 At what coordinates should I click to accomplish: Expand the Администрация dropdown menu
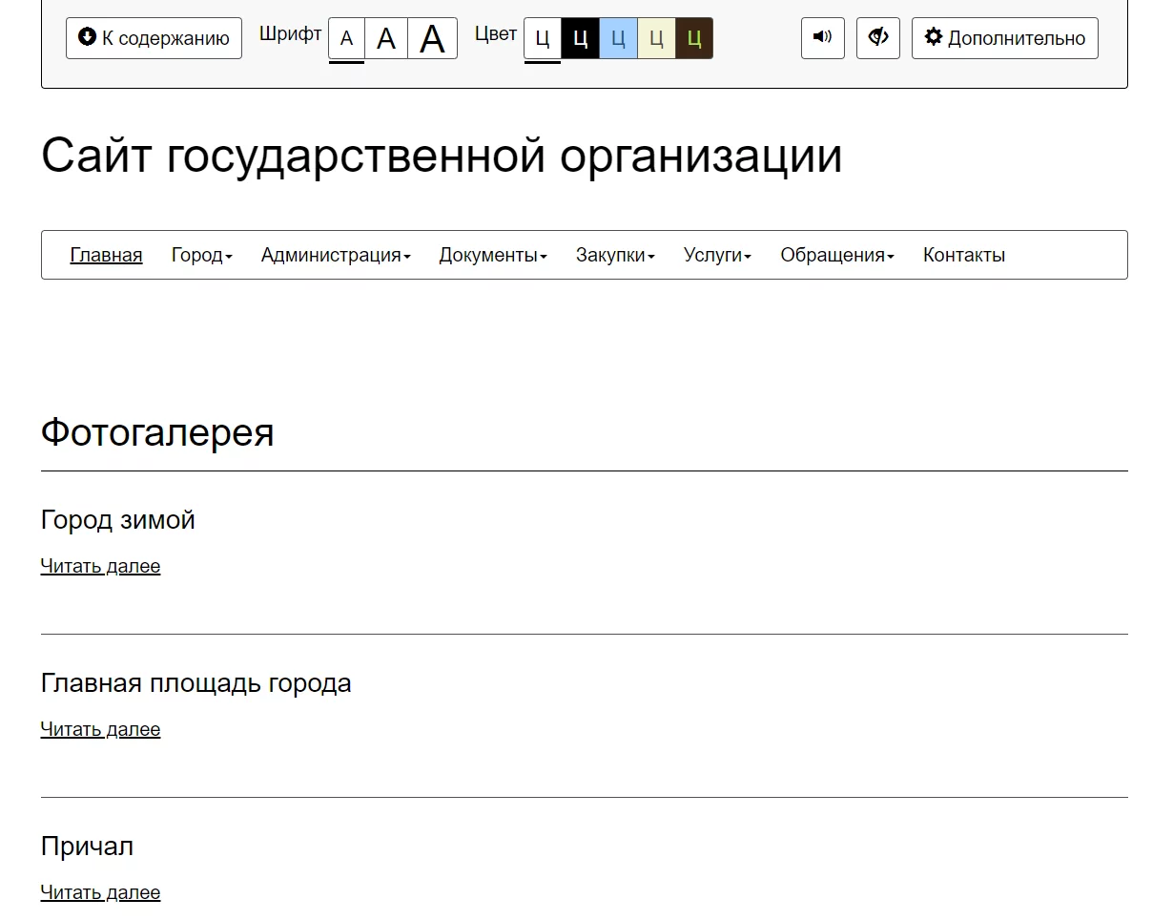335,255
